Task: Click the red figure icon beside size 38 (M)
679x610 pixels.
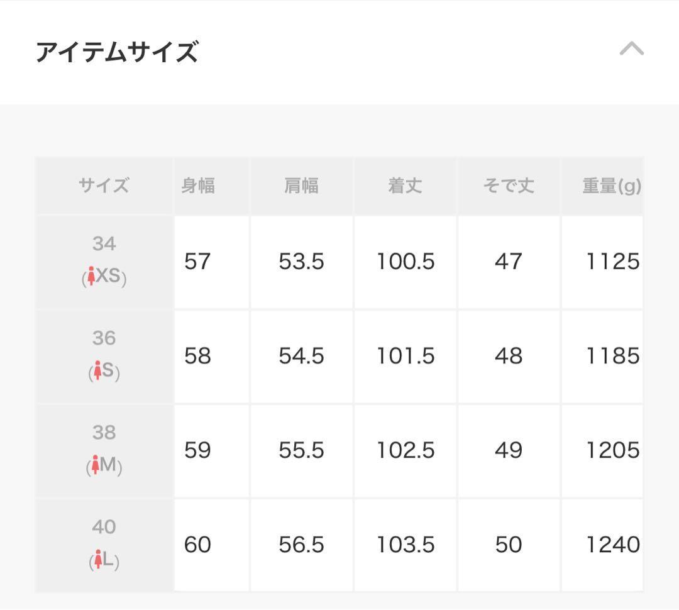Action: tap(95, 464)
